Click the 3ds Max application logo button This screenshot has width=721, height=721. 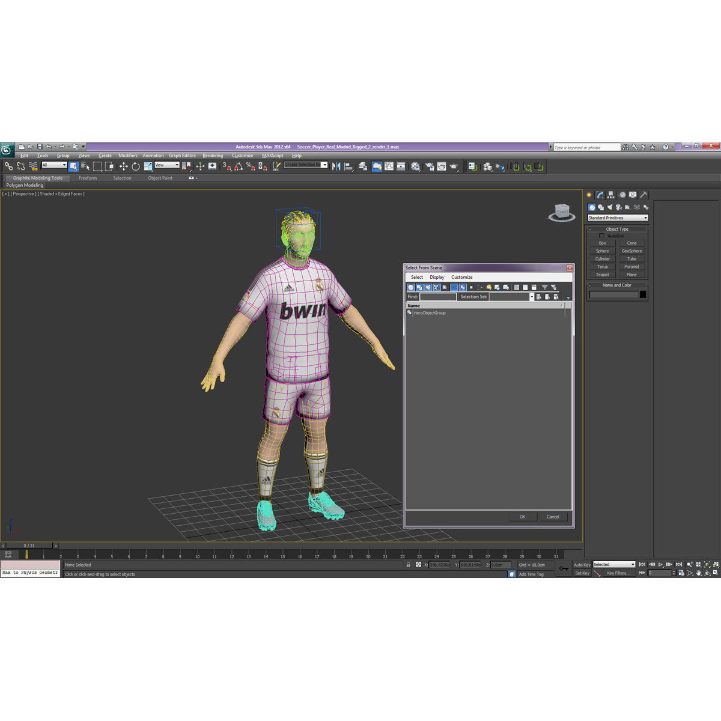click(7, 150)
